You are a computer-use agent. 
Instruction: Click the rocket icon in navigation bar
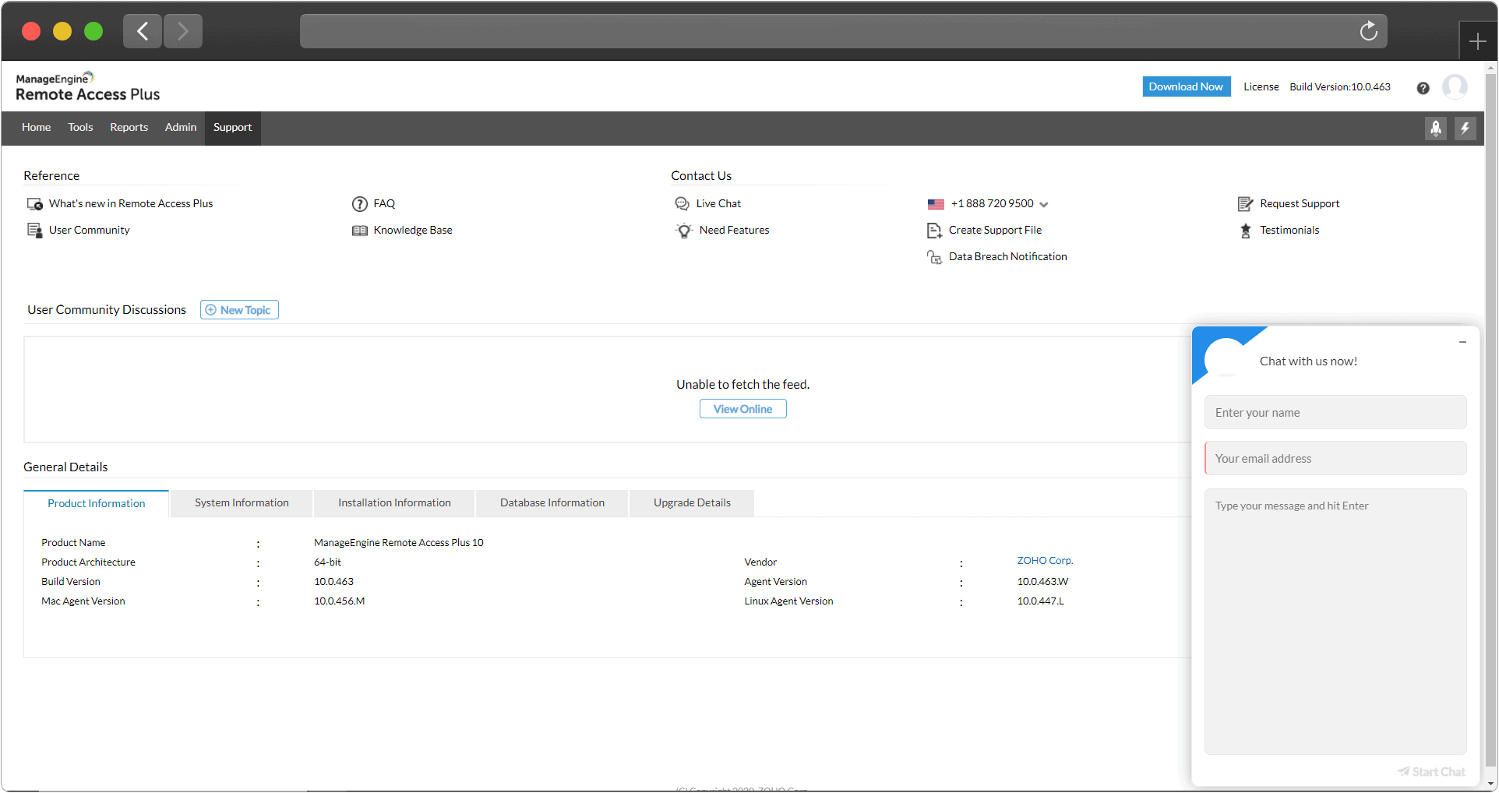(x=1435, y=129)
